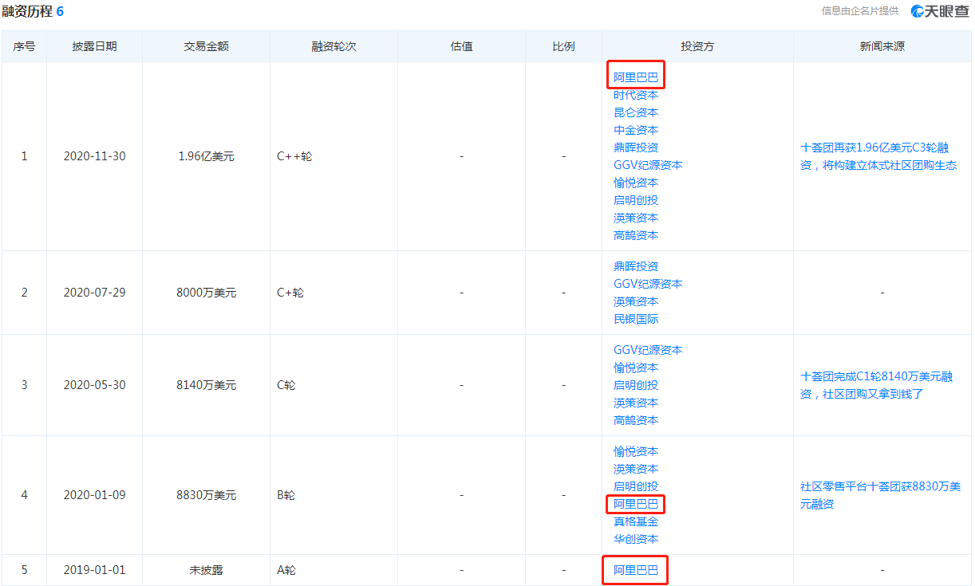Open 愉悦资本 in the B轮 row
The image size is (975, 586).
[636, 451]
